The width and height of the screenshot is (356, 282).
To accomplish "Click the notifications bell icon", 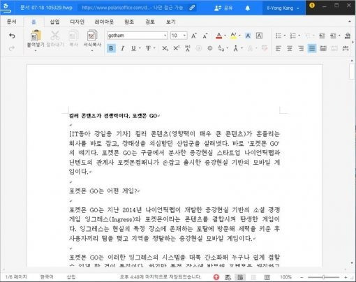I will [248, 8].
